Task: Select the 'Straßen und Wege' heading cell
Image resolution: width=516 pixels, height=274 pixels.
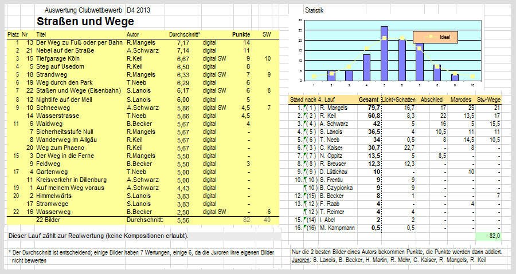Action: (x=85, y=22)
